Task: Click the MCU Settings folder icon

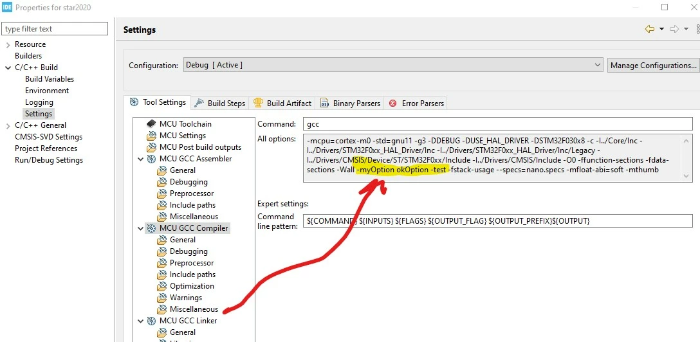Action: pyautogui.click(x=151, y=136)
